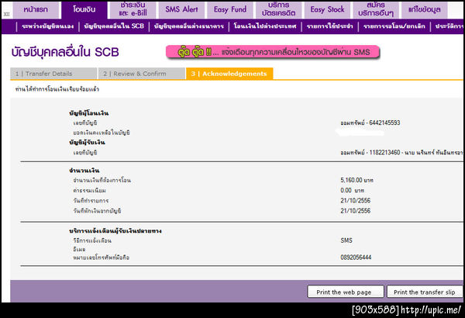The image size is (465, 318).
Task: Click the debit date value beside วันที่หักเงินจากบัญชี
Action: click(356, 211)
